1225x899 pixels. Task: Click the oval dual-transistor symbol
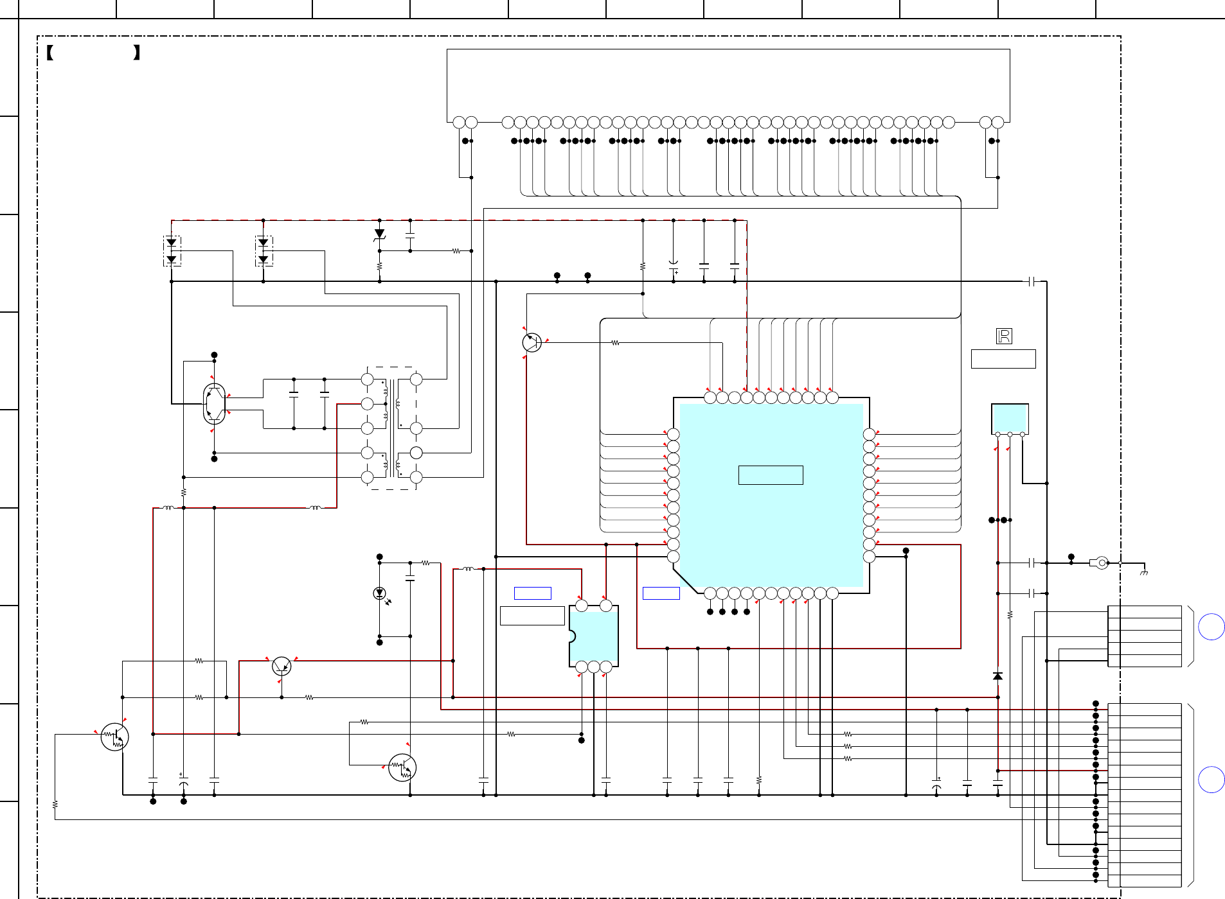point(214,404)
